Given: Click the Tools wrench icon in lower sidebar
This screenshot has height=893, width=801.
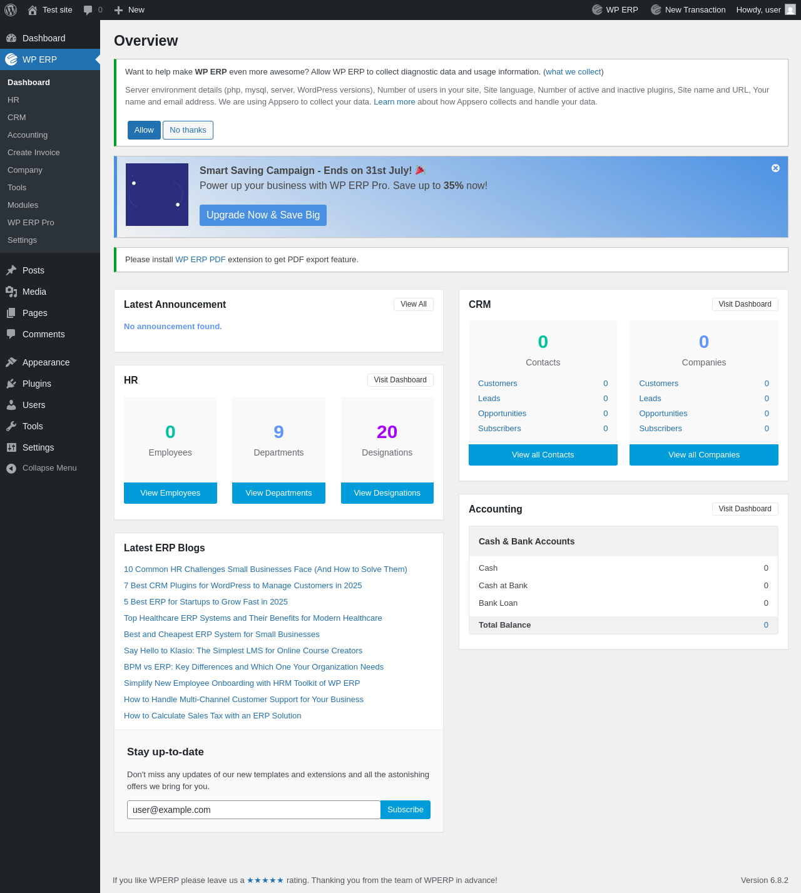Looking at the screenshot, I should tap(11, 426).
